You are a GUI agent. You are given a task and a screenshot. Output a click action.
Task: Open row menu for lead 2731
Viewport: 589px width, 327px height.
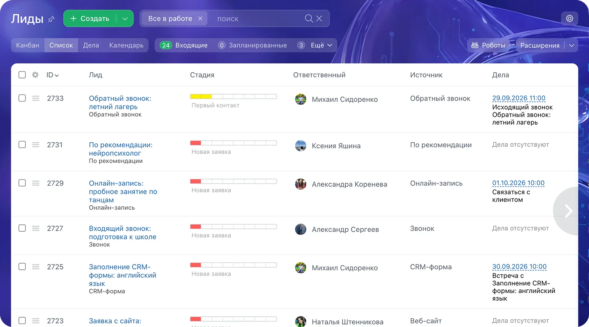[36, 145]
